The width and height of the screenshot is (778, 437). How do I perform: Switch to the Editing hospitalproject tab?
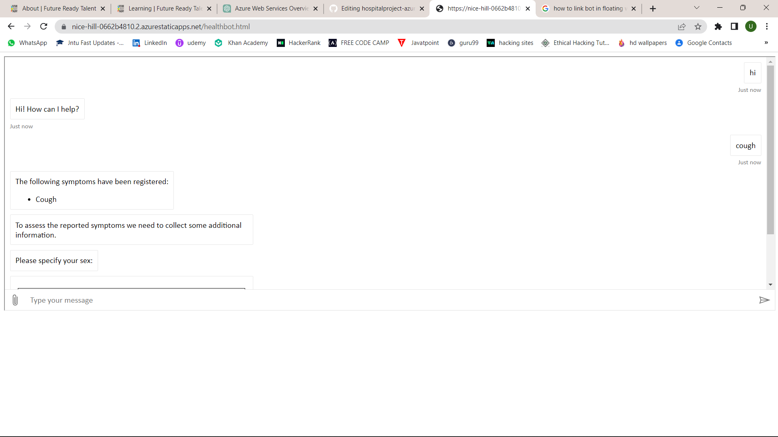click(377, 8)
